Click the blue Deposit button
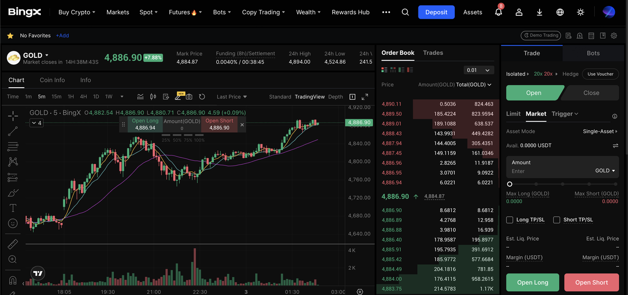The width and height of the screenshot is (628, 295). [x=436, y=12]
